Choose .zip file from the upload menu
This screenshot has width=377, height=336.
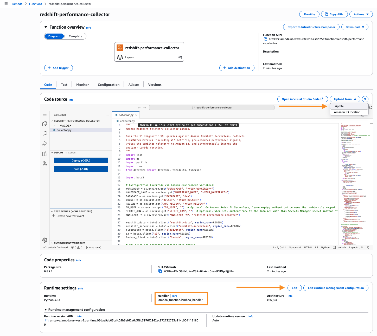(349, 106)
